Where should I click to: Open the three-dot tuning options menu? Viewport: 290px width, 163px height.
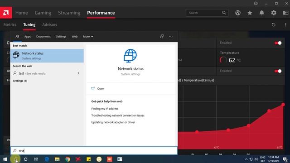click(285, 24)
